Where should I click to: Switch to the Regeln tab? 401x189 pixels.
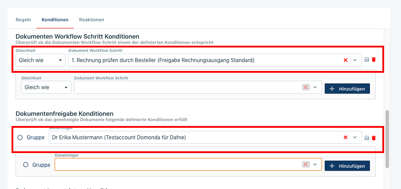point(23,20)
